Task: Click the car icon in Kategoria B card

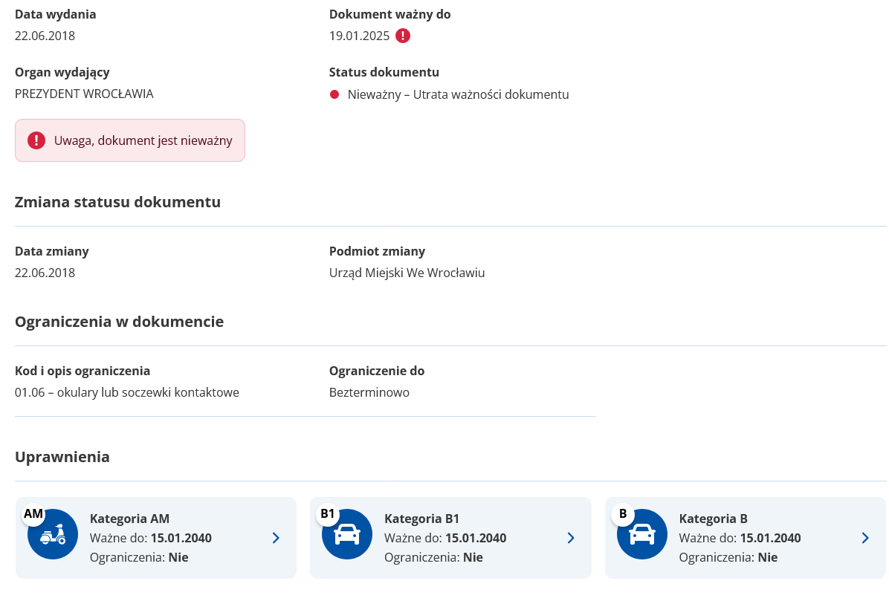Action: coord(642,535)
